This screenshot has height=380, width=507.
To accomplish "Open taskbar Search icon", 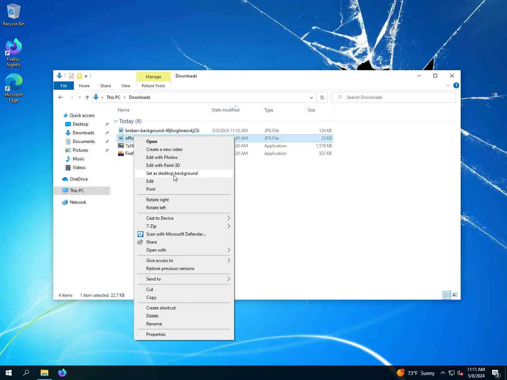I will [26, 373].
